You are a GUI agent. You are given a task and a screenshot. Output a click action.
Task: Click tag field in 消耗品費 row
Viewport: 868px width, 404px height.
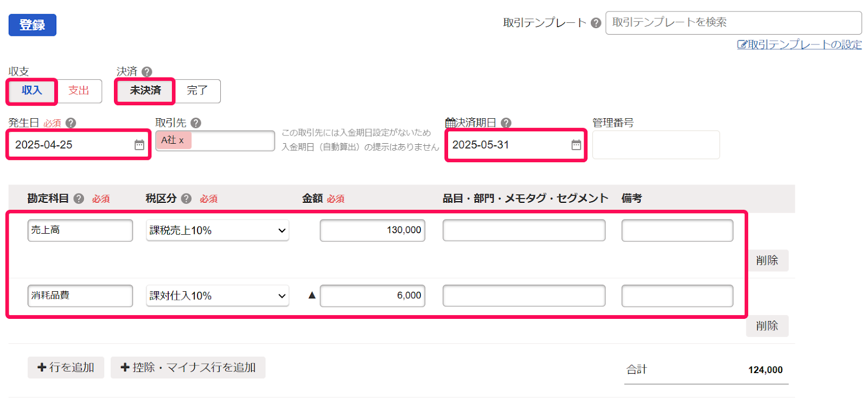[524, 296]
